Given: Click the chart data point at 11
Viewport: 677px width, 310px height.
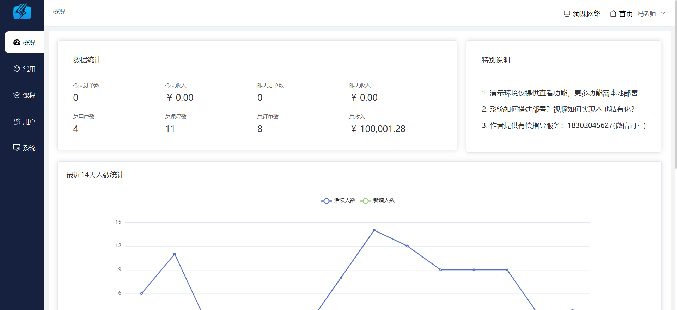Looking at the screenshot, I should [x=175, y=254].
